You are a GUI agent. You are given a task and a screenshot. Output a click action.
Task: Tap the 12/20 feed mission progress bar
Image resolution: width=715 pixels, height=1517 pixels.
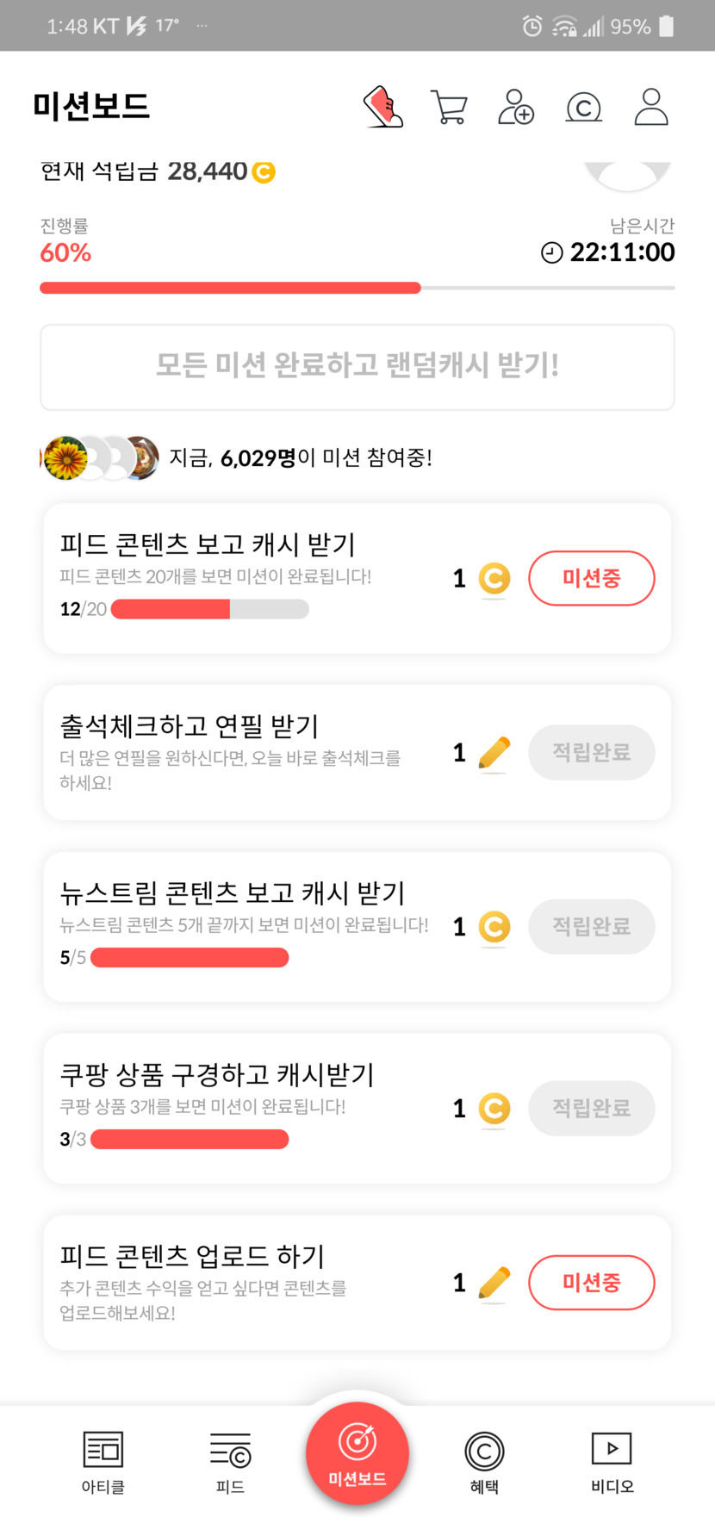tap(209, 609)
